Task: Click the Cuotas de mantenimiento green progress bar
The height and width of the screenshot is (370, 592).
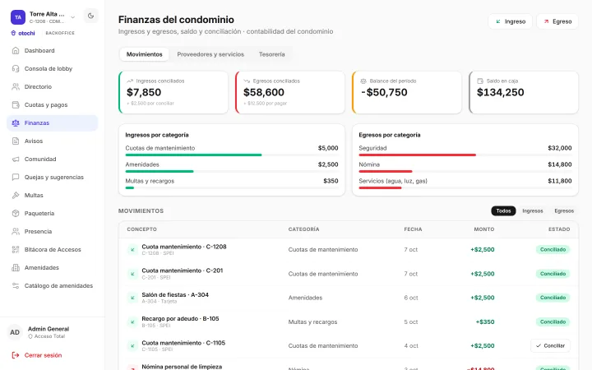Action: coord(193,155)
